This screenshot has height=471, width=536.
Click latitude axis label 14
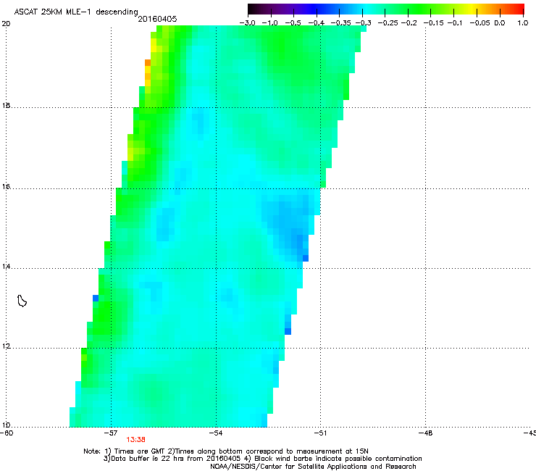pyautogui.click(x=6, y=267)
